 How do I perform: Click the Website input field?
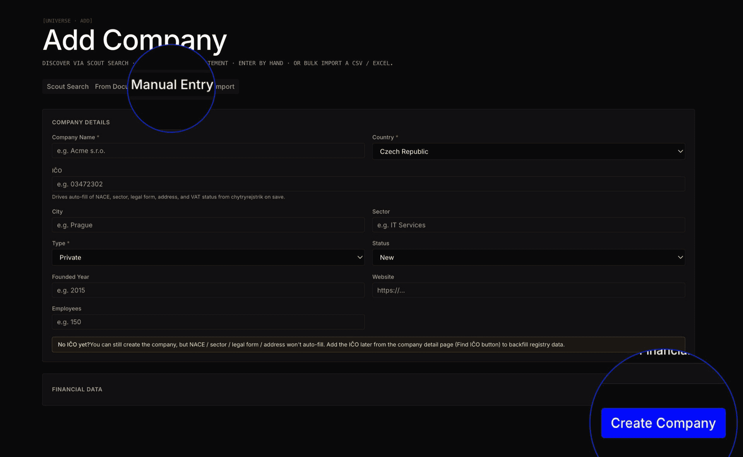529,290
